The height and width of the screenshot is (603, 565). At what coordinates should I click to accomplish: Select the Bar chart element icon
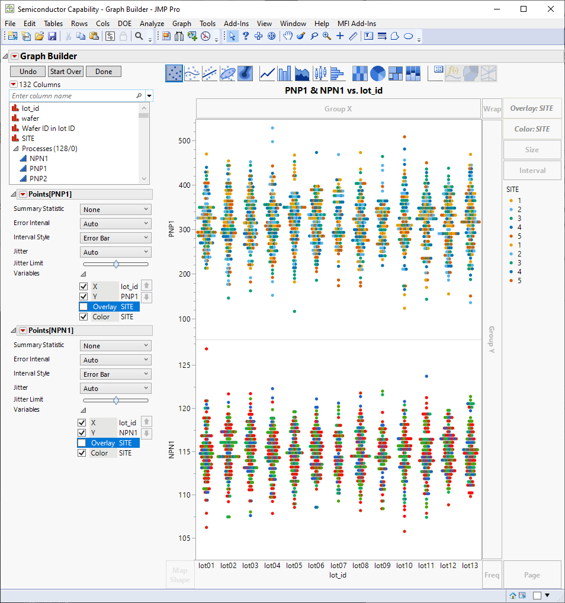click(x=285, y=73)
